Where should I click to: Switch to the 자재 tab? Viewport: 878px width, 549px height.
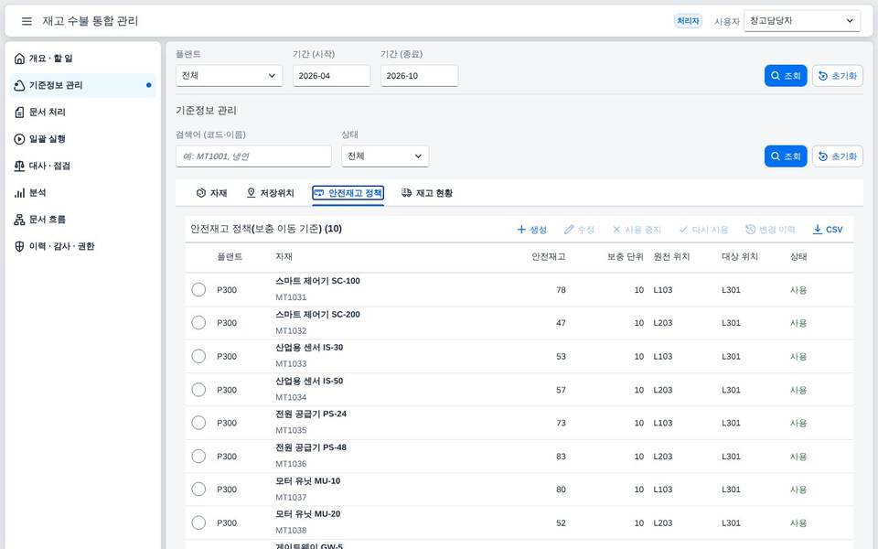coord(211,193)
